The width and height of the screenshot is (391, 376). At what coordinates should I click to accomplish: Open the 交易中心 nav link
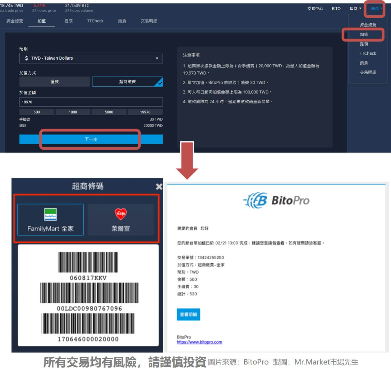click(315, 9)
